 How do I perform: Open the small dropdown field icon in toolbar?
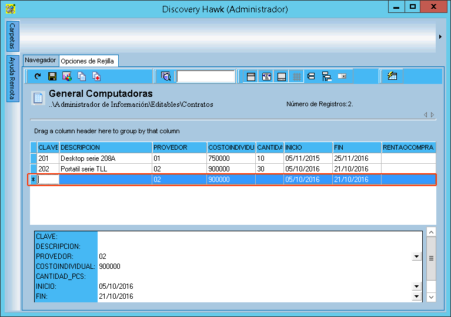(x=342, y=76)
